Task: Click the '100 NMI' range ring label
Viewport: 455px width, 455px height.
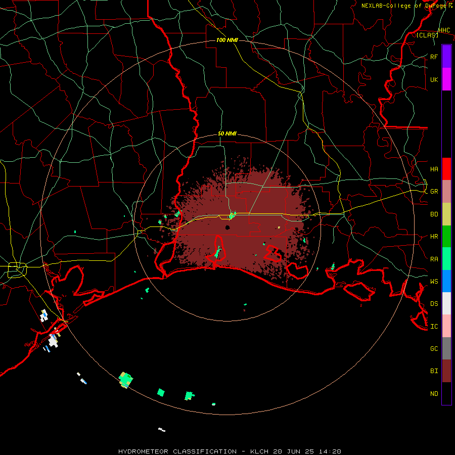Action: pyautogui.click(x=227, y=40)
